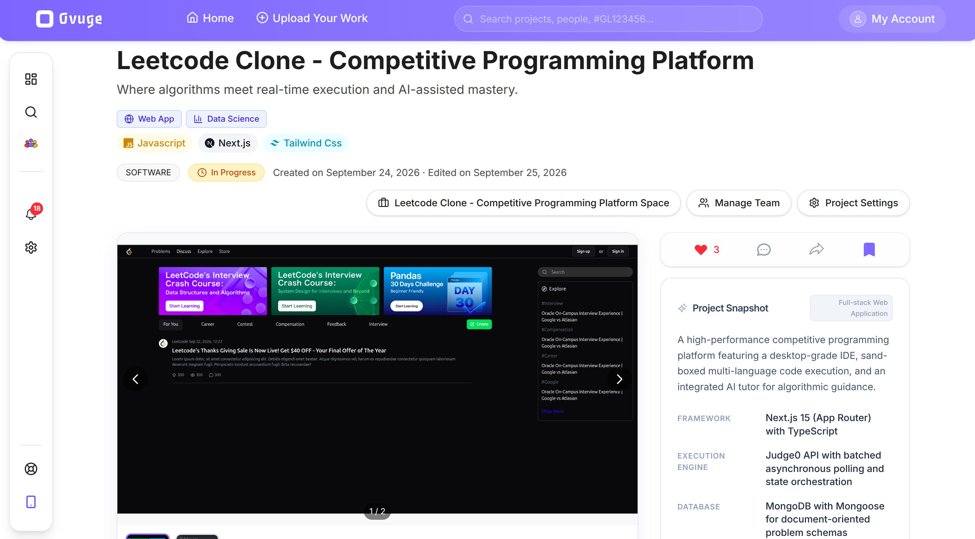
Task: Select the Web App category tag
Action: (149, 119)
